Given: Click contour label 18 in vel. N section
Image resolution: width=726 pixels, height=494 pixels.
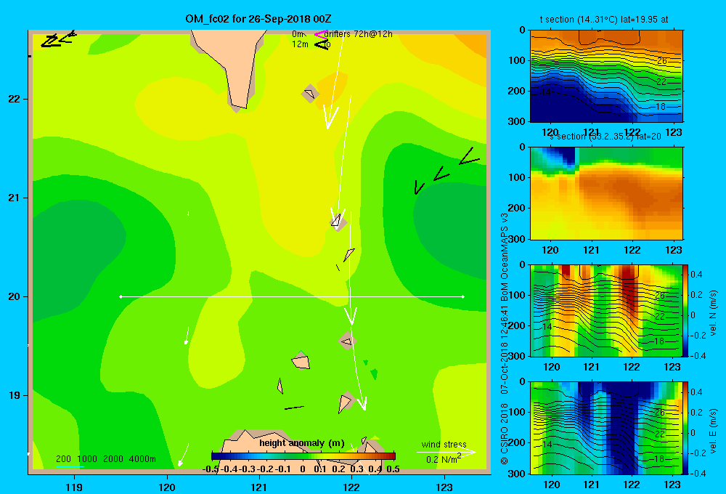Looking at the screenshot, I should pyautogui.click(x=659, y=341).
